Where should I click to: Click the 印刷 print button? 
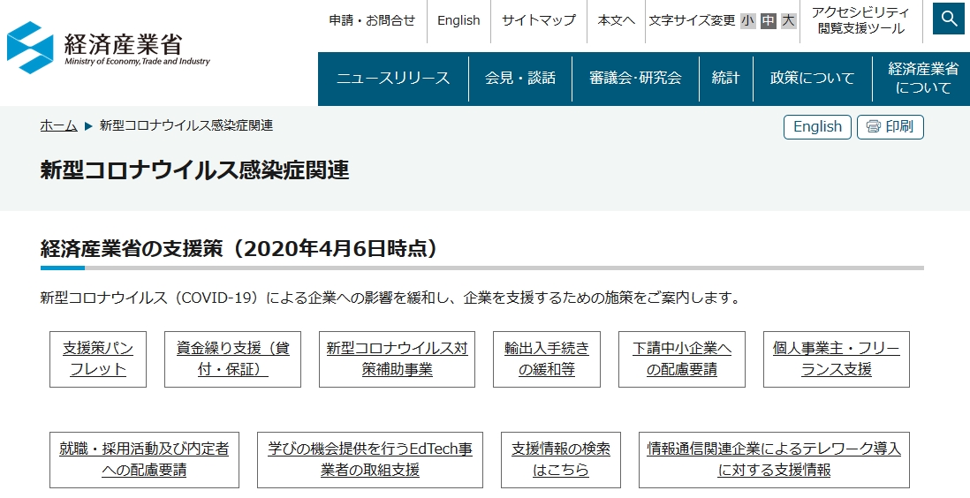[x=890, y=127]
